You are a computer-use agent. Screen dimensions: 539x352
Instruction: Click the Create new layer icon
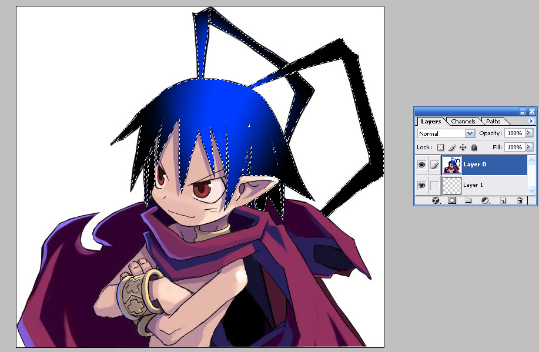(503, 200)
